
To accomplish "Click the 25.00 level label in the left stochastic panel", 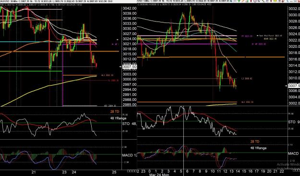I will (x=125, y=131).
